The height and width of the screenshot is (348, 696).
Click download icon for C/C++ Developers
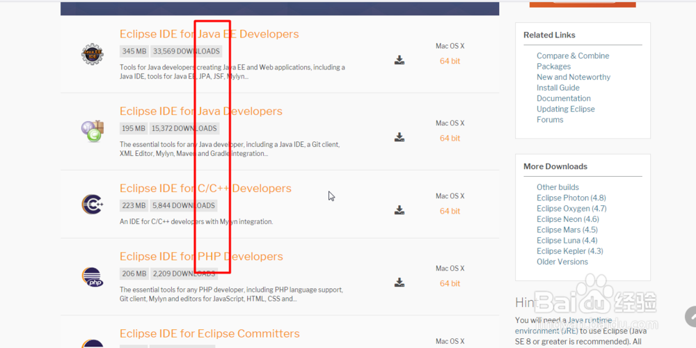coord(400,210)
